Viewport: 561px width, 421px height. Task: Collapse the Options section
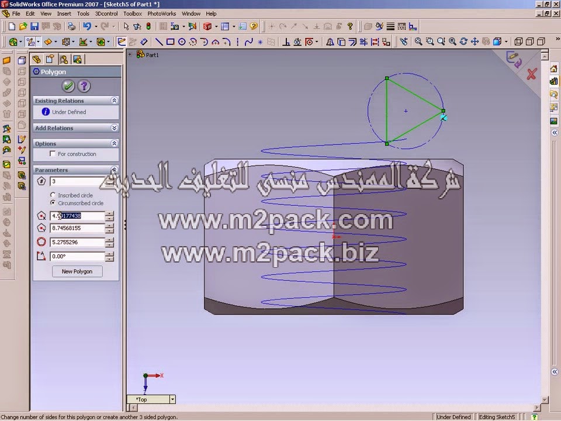(114, 143)
